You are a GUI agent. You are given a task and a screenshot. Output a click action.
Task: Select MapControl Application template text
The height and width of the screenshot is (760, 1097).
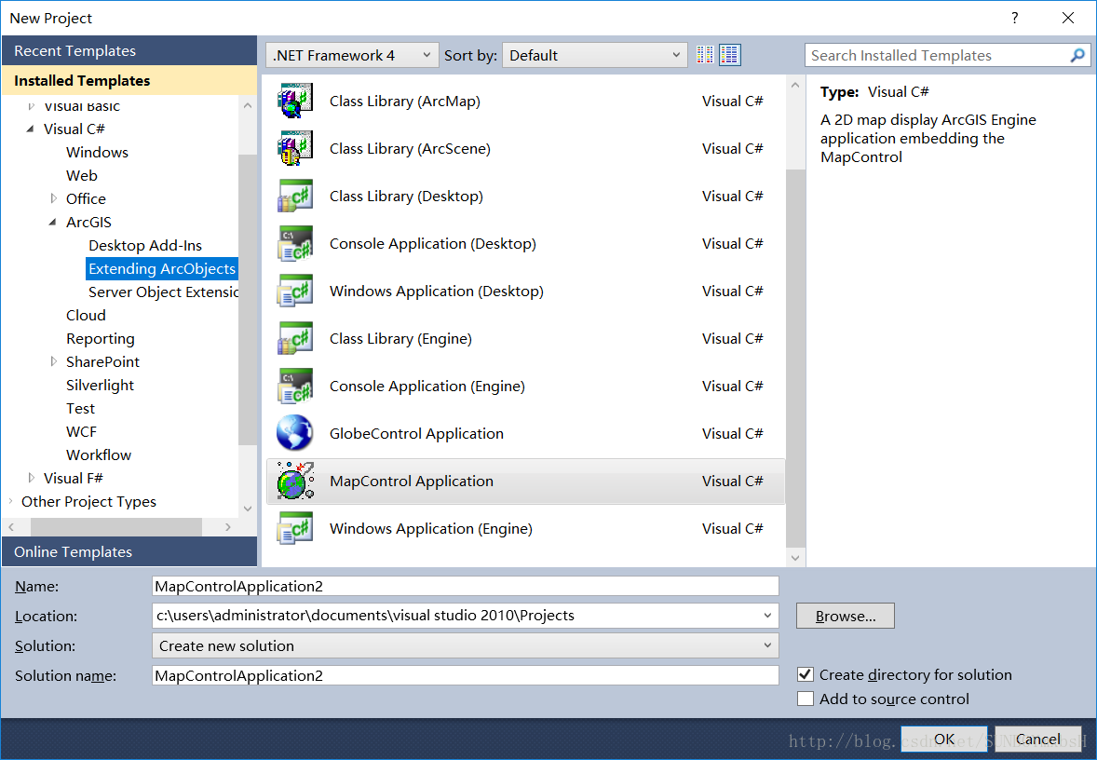pos(412,481)
